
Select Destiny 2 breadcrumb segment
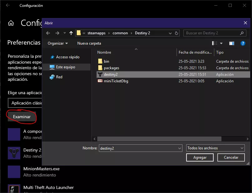tap(143, 33)
